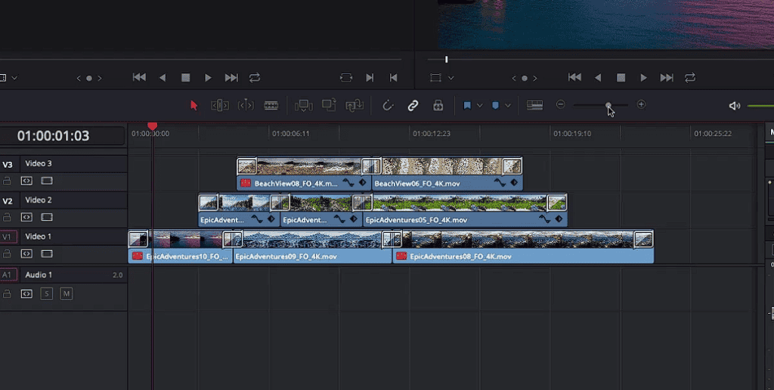
Task: Stop playback in the source viewer
Action: tap(186, 78)
